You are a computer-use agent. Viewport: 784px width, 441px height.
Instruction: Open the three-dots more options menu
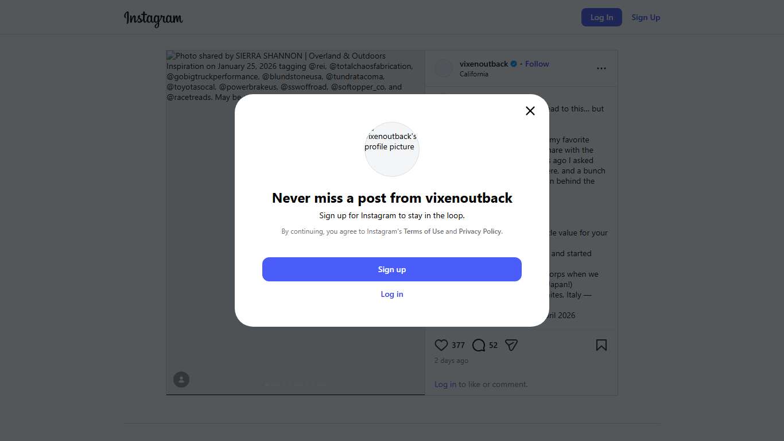pyautogui.click(x=601, y=68)
